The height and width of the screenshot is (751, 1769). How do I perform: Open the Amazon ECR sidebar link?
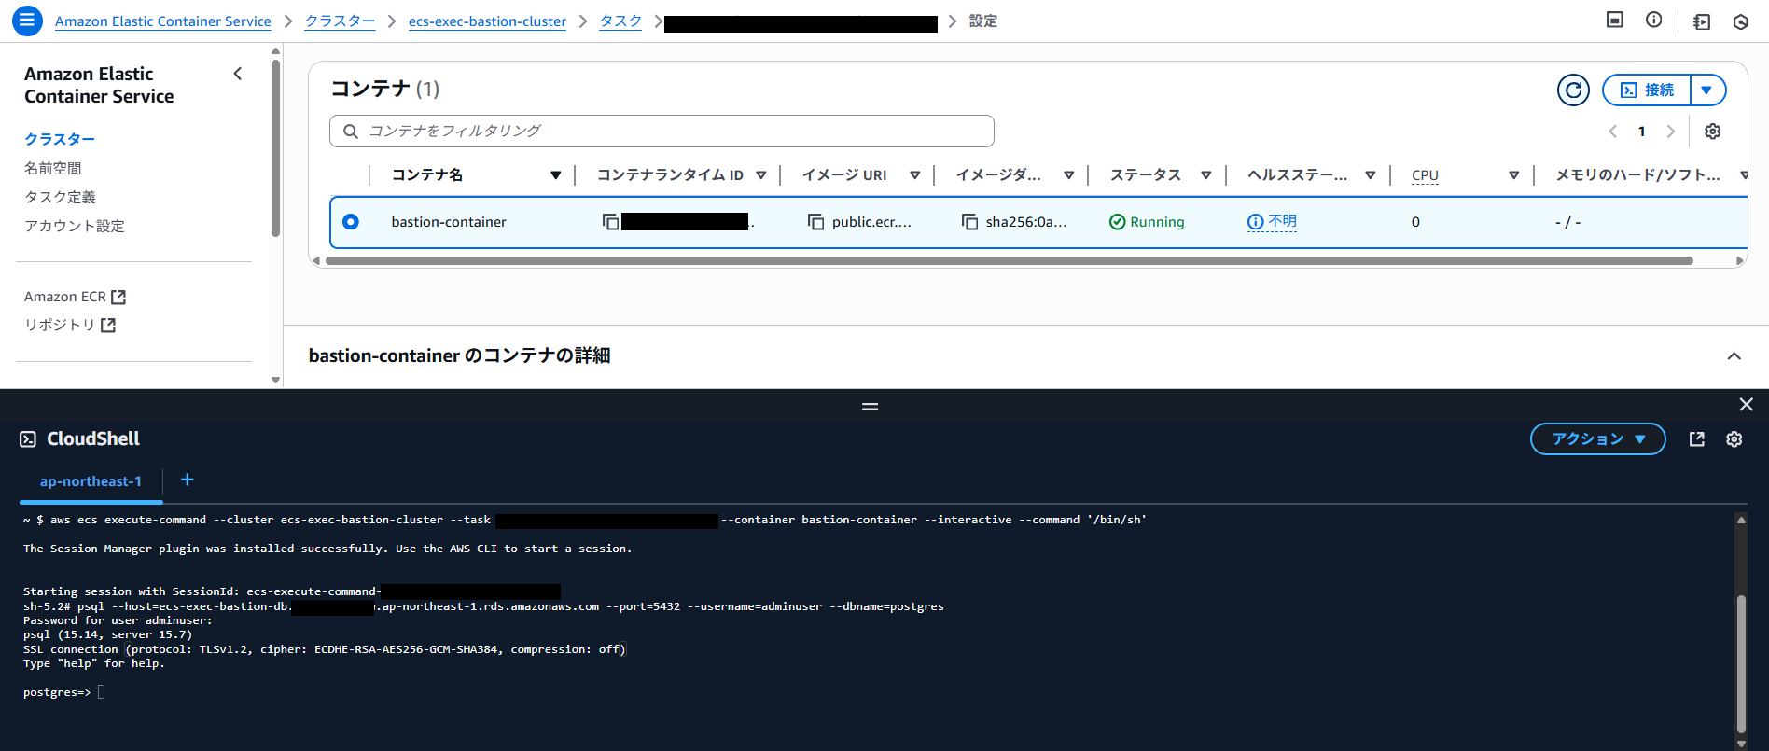point(65,297)
